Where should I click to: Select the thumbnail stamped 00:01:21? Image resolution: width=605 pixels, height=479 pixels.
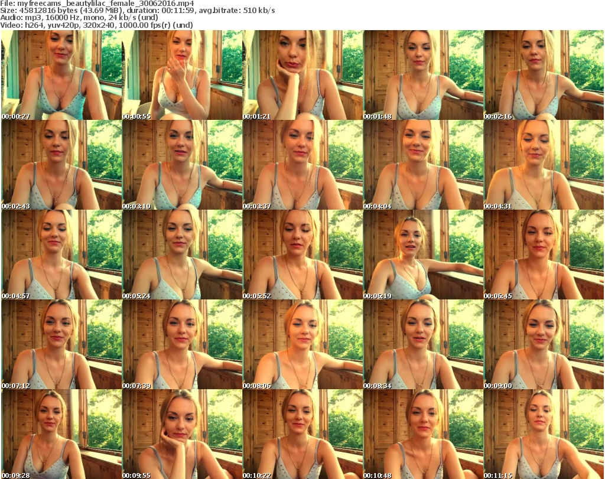click(x=302, y=75)
